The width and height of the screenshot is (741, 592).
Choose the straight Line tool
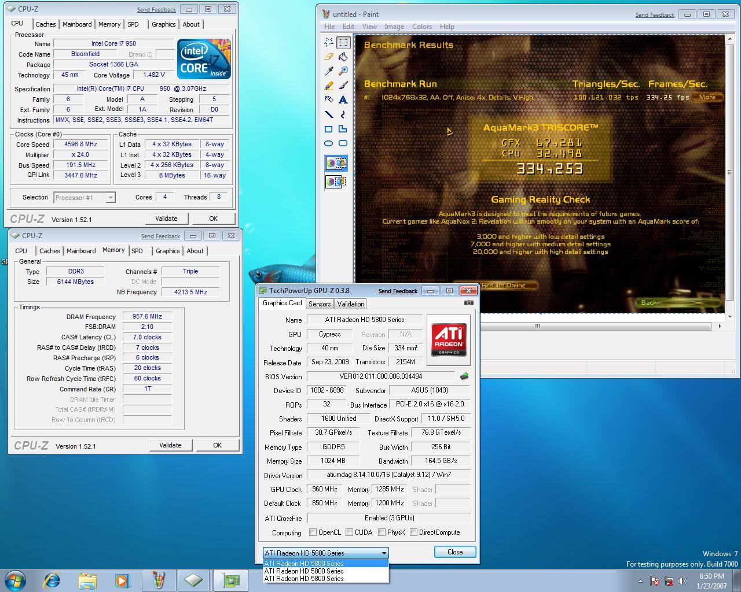(x=329, y=114)
